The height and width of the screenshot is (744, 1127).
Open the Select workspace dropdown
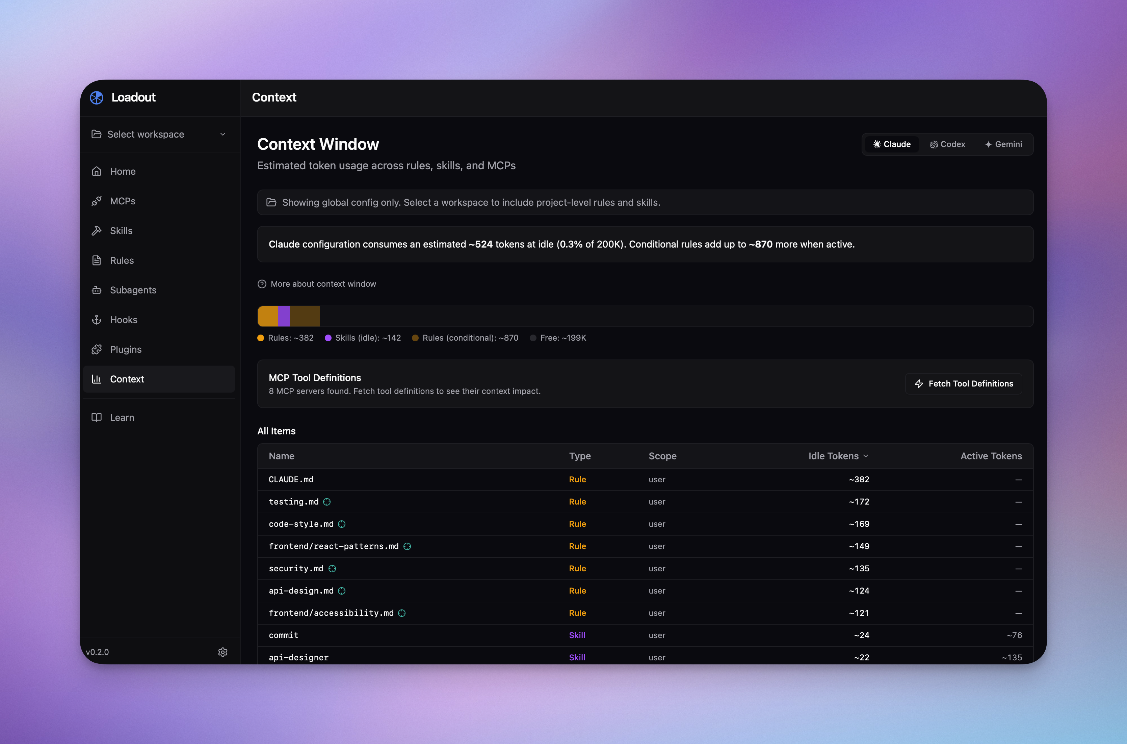(160, 134)
